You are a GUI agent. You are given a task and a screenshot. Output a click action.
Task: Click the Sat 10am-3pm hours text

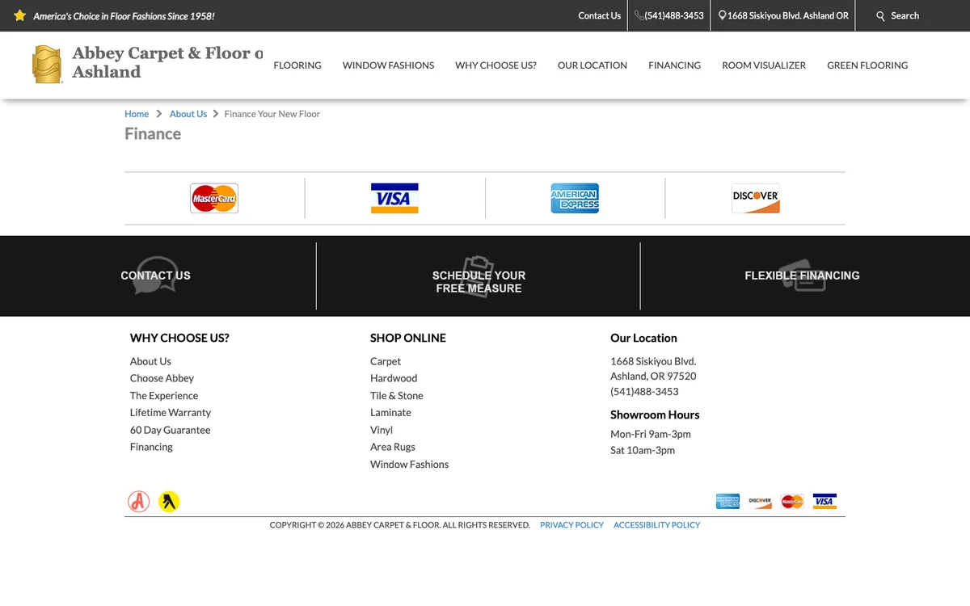tap(643, 451)
